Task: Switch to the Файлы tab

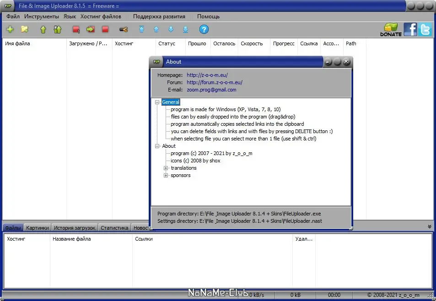Action: [x=13, y=228]
